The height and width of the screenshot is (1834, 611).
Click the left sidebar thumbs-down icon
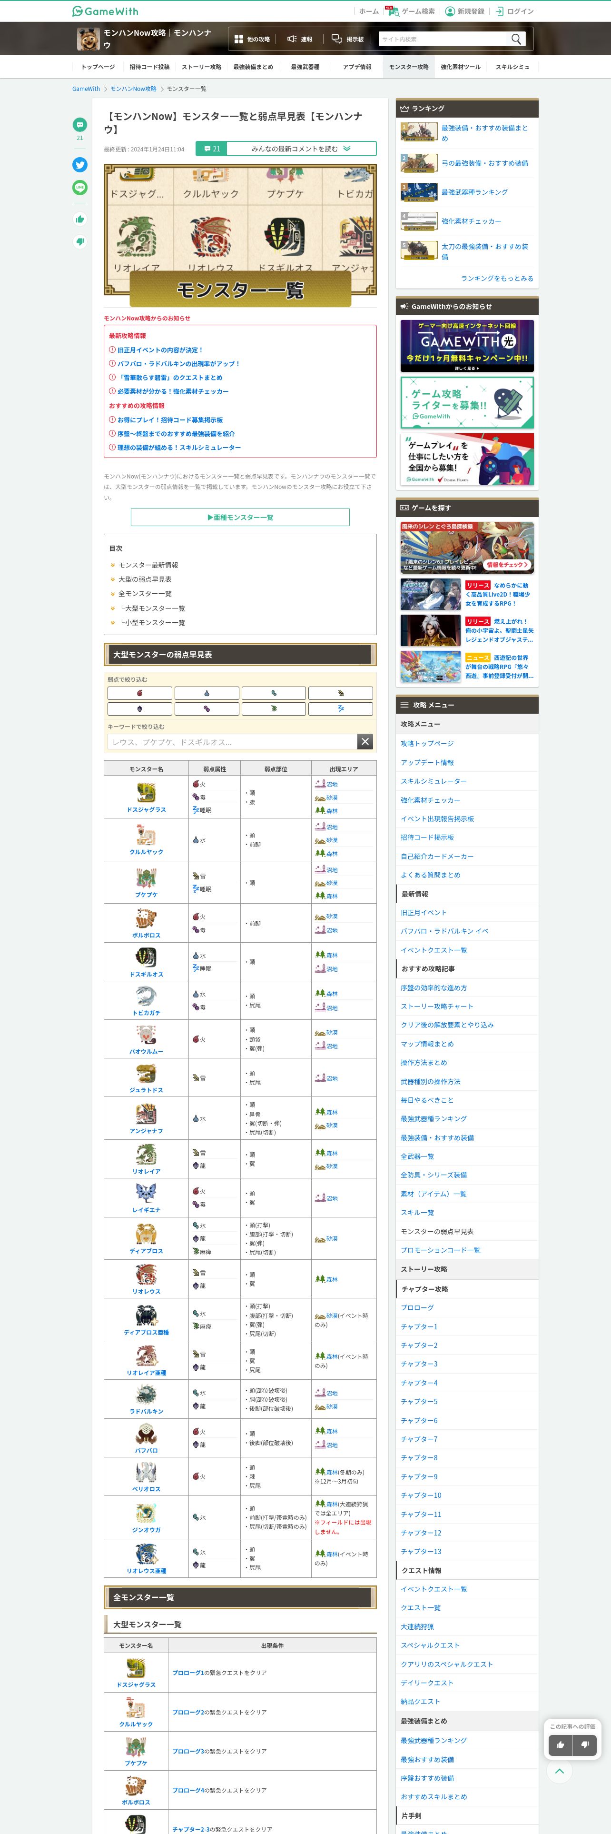(x=79, y=242)
